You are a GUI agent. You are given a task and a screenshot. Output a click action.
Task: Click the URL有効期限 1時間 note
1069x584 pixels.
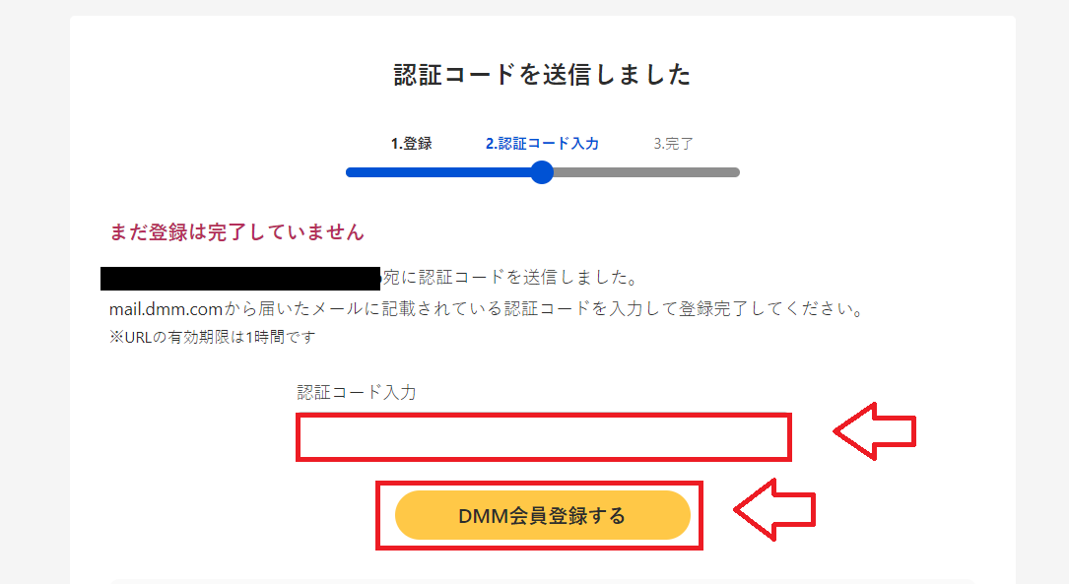coord(212,338)
